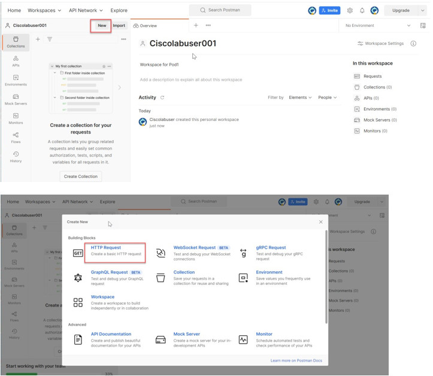The width and height of the screenshot is (433, 376).
Task: Open Collections in the top window sidebar
Action: point(16,43)
